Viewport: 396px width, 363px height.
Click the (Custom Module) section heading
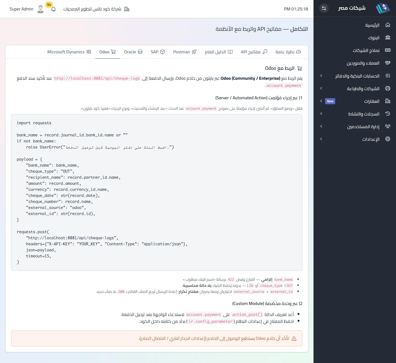pyautogui.click(x=267, y=303)
